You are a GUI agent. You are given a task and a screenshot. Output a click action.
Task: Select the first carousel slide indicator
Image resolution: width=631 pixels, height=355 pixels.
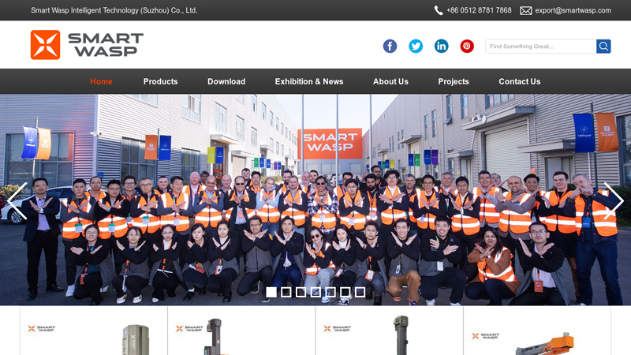[271, 292]
